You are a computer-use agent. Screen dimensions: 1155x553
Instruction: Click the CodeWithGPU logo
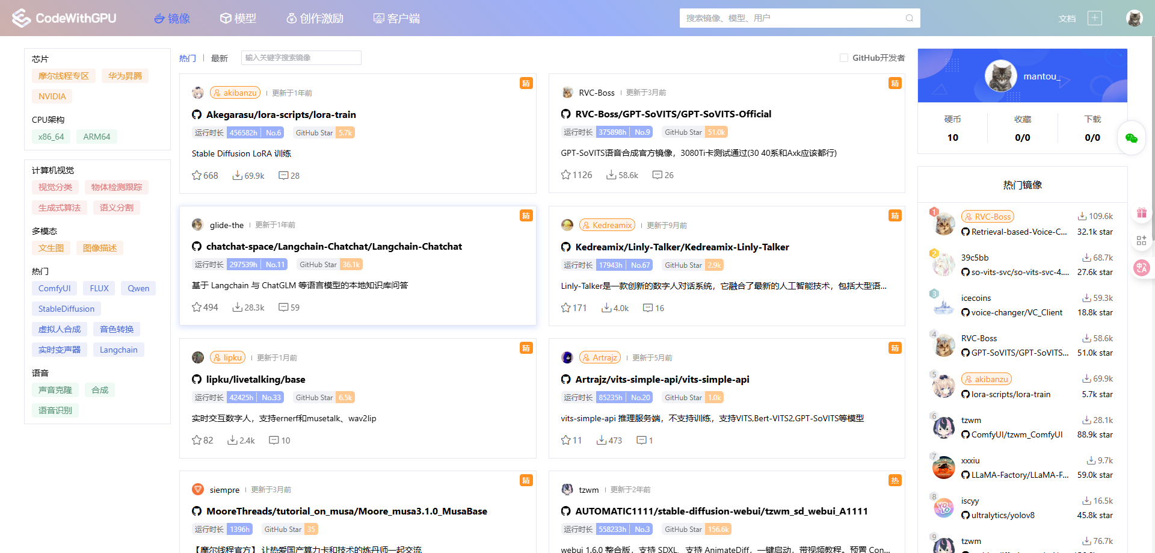point(64,18)
